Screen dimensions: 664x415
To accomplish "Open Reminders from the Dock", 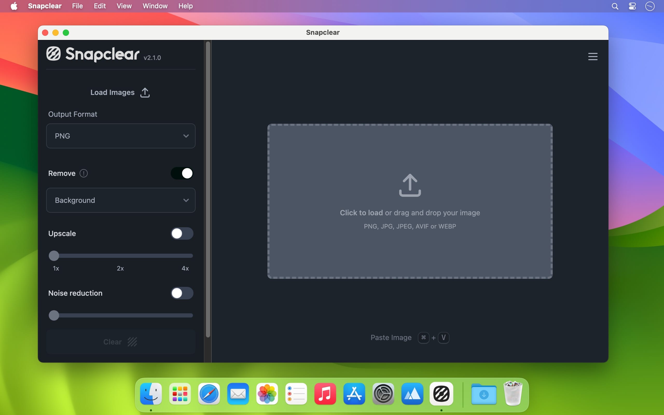I will pyautogui.click(x=296, y=394).
